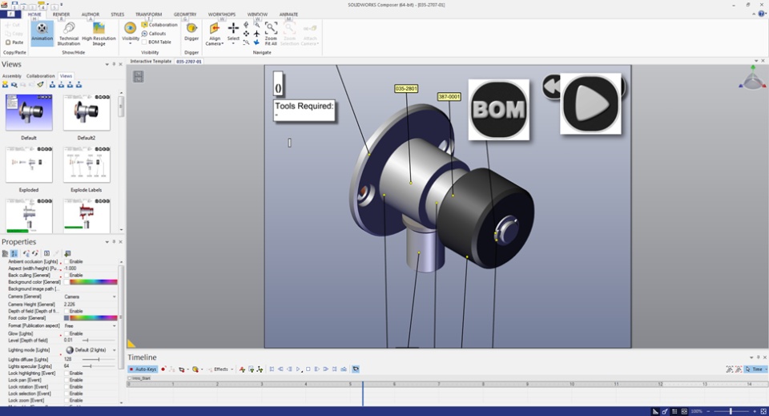769x416 pixels.
Task: Open the RENDER ribbon tab
Action: pos(62,14)
